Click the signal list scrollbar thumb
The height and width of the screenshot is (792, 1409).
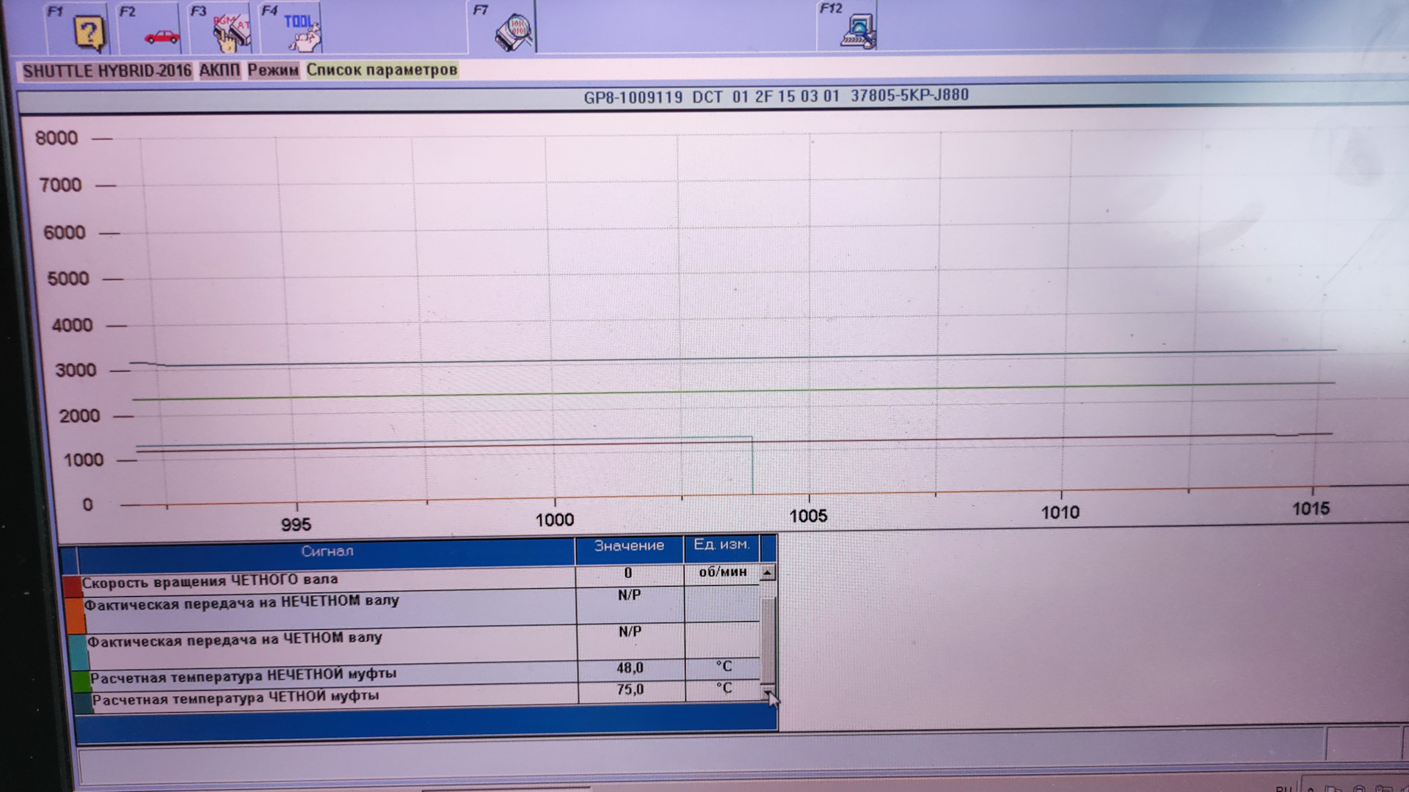(x=768, y=639)
